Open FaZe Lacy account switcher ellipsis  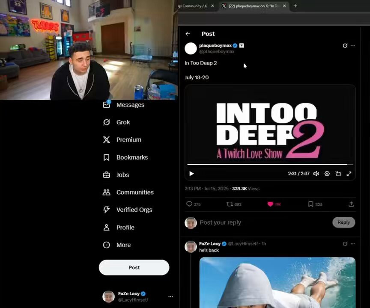[170, 297]
